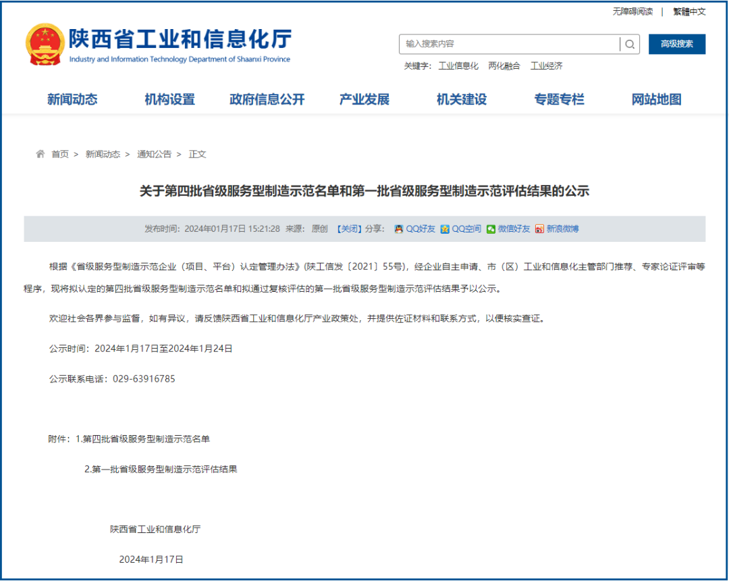Click inside the search input box
This screenshot has height=581, width=729.
pyautogui.click(x=506, y=44)
